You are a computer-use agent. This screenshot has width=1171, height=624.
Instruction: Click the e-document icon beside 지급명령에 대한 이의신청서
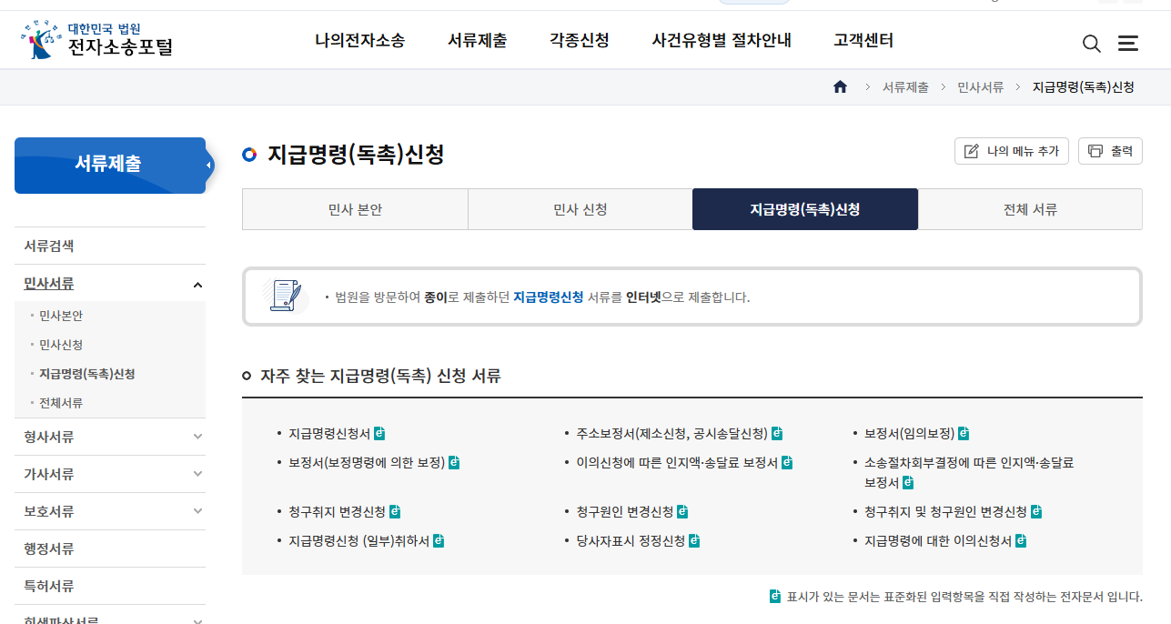pos(1021,540)
